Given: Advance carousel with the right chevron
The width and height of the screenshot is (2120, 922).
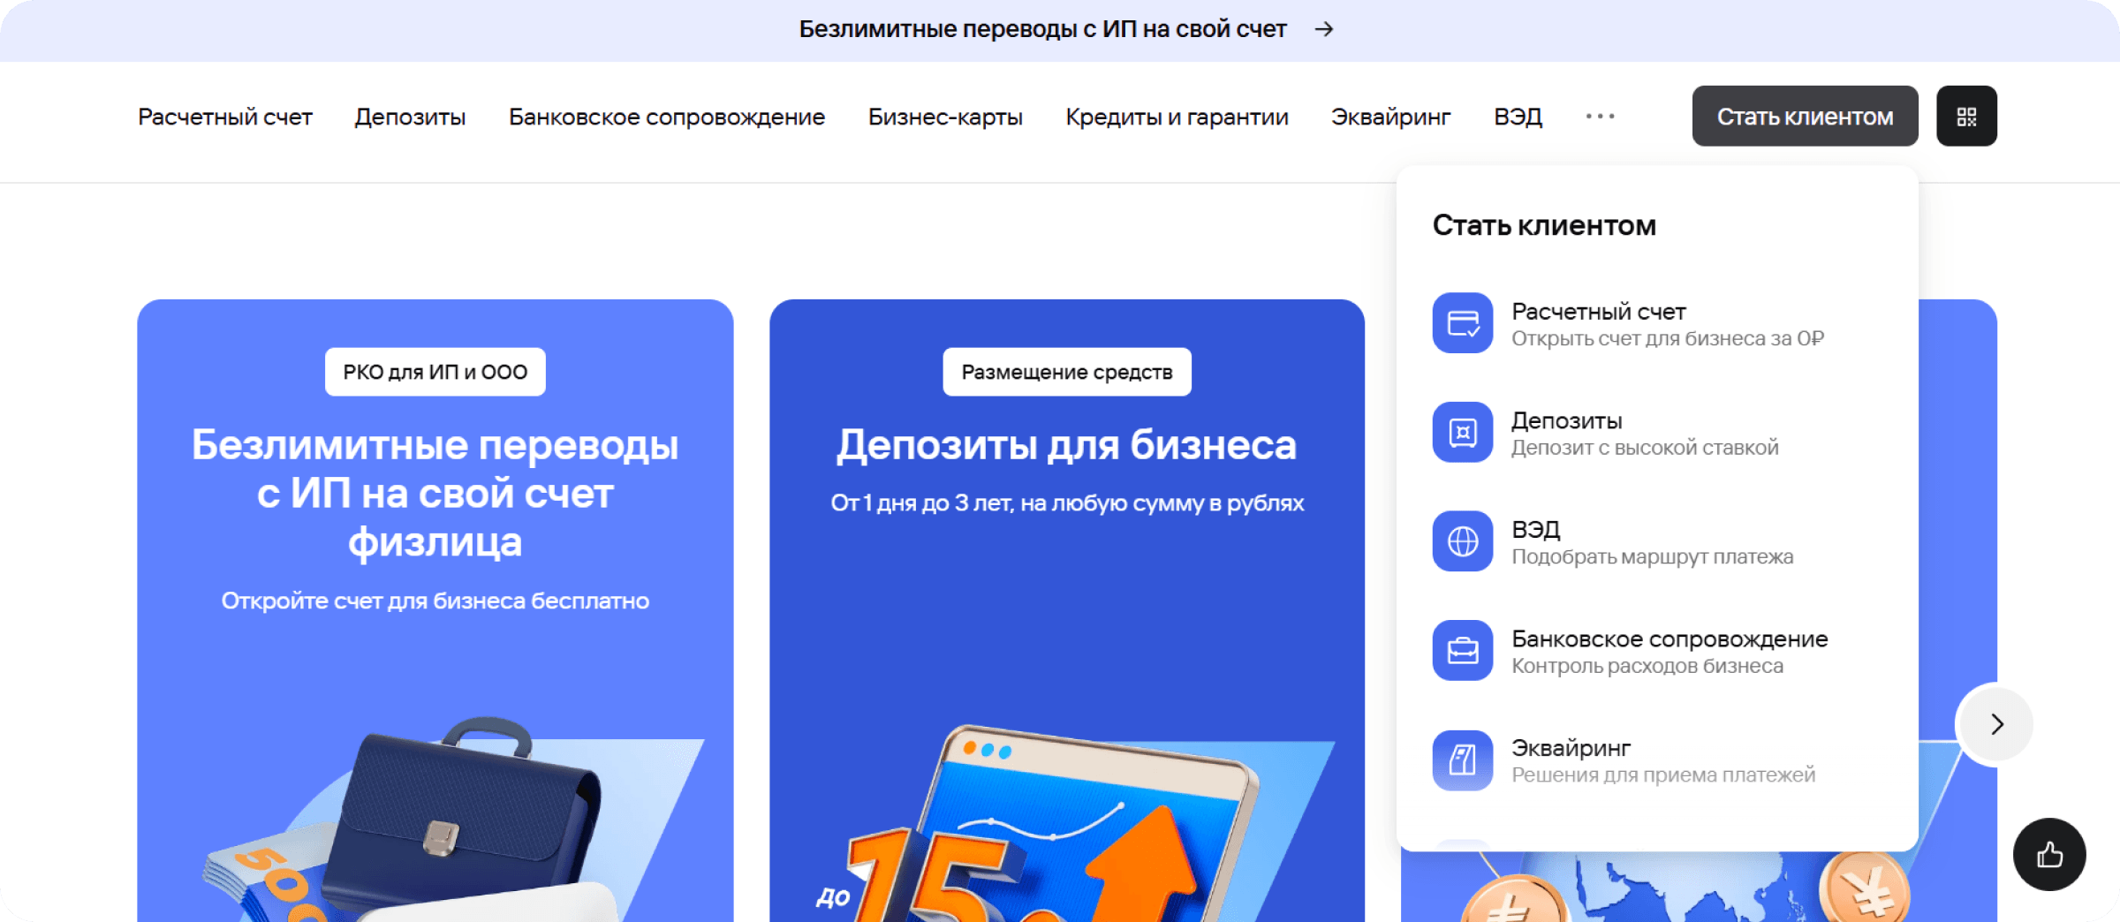Looking at the screenshot, I should (x=1996, y=724).
